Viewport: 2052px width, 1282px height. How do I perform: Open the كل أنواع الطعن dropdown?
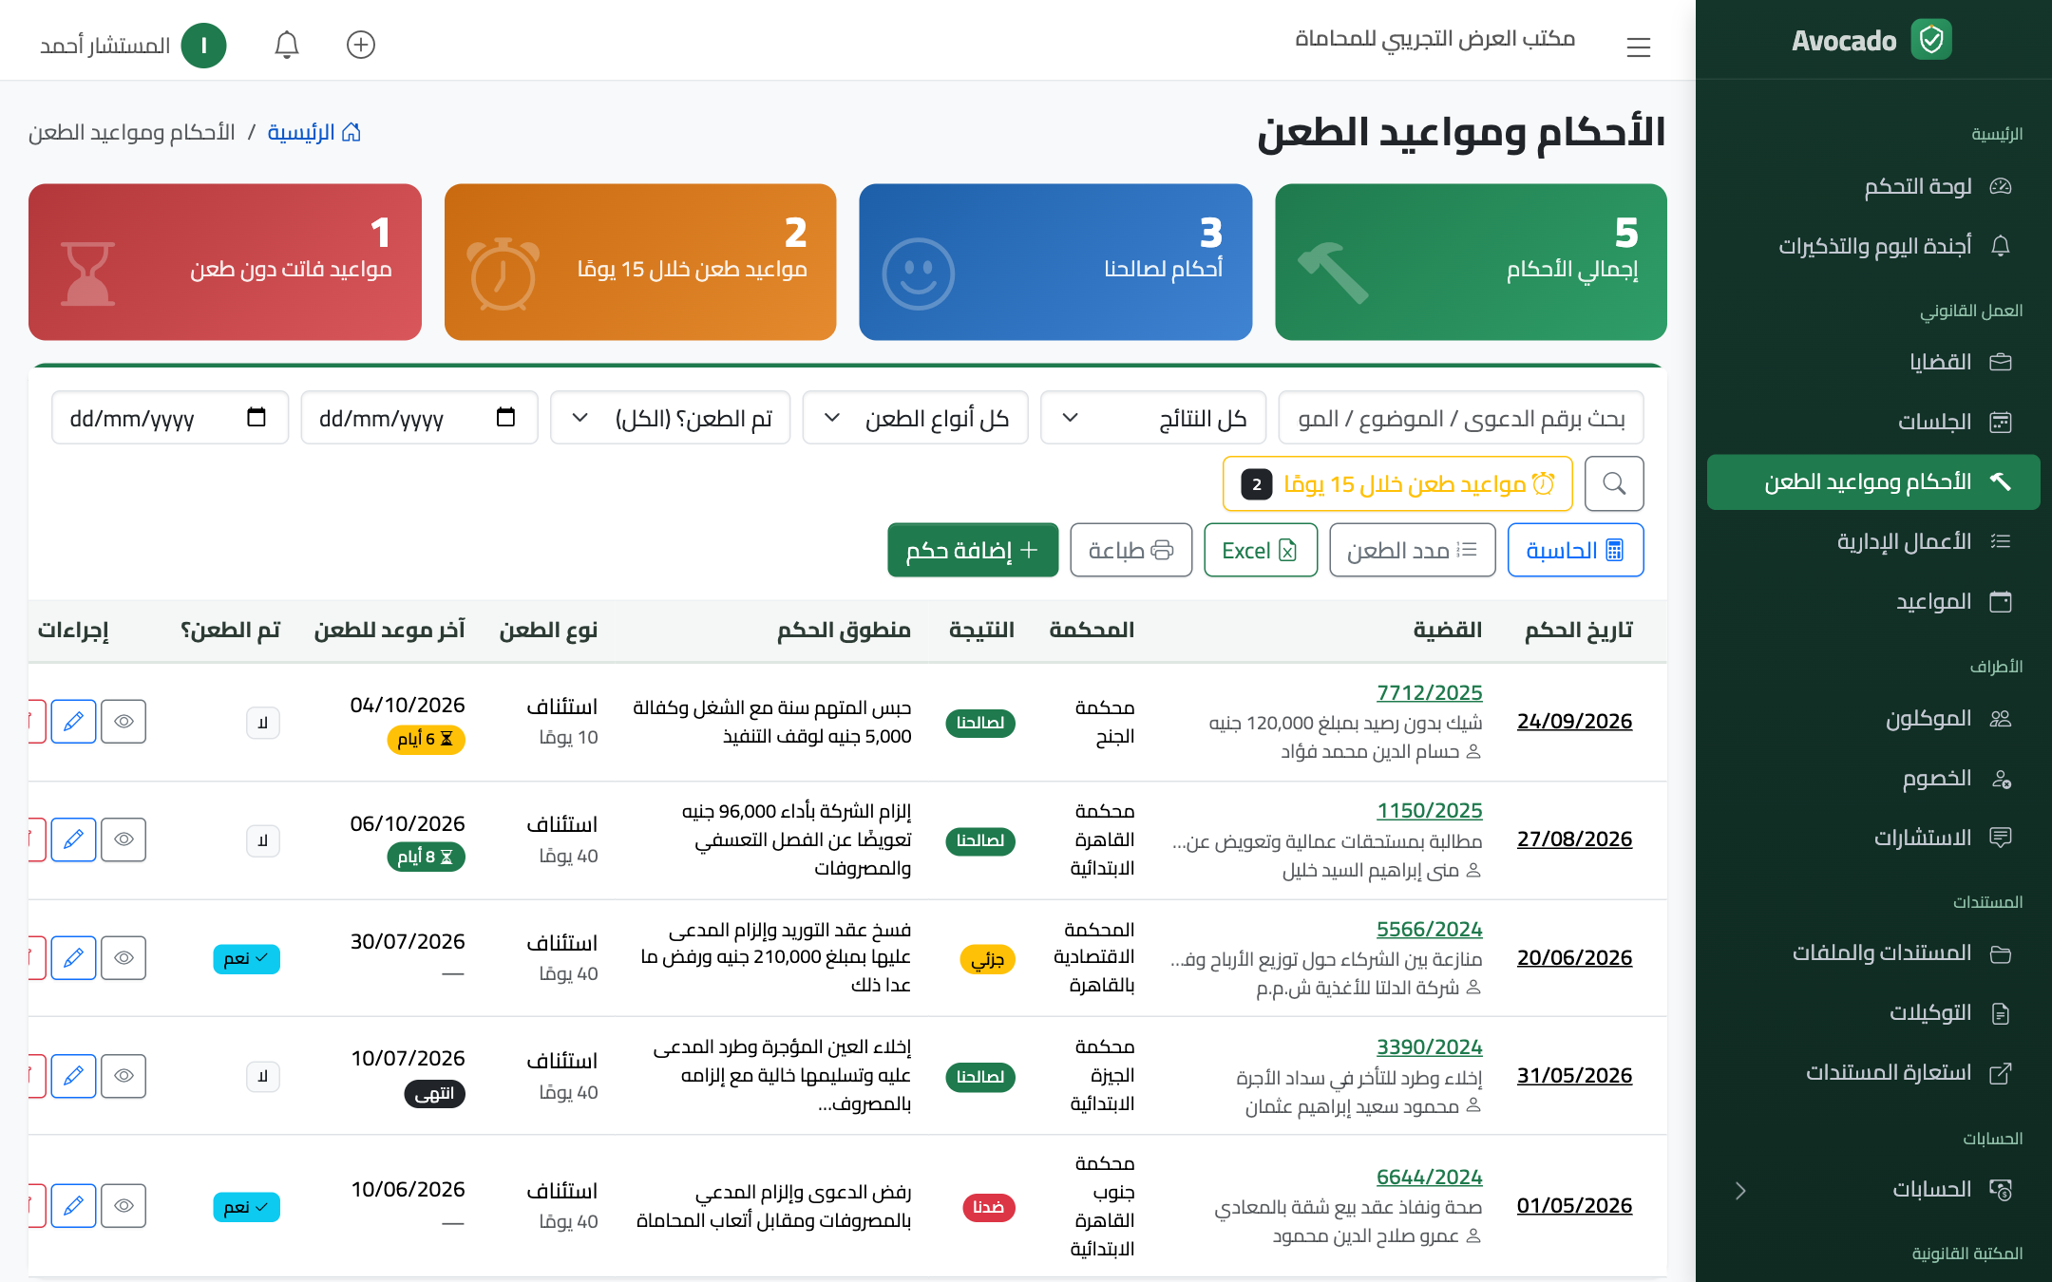click(915, 418)
